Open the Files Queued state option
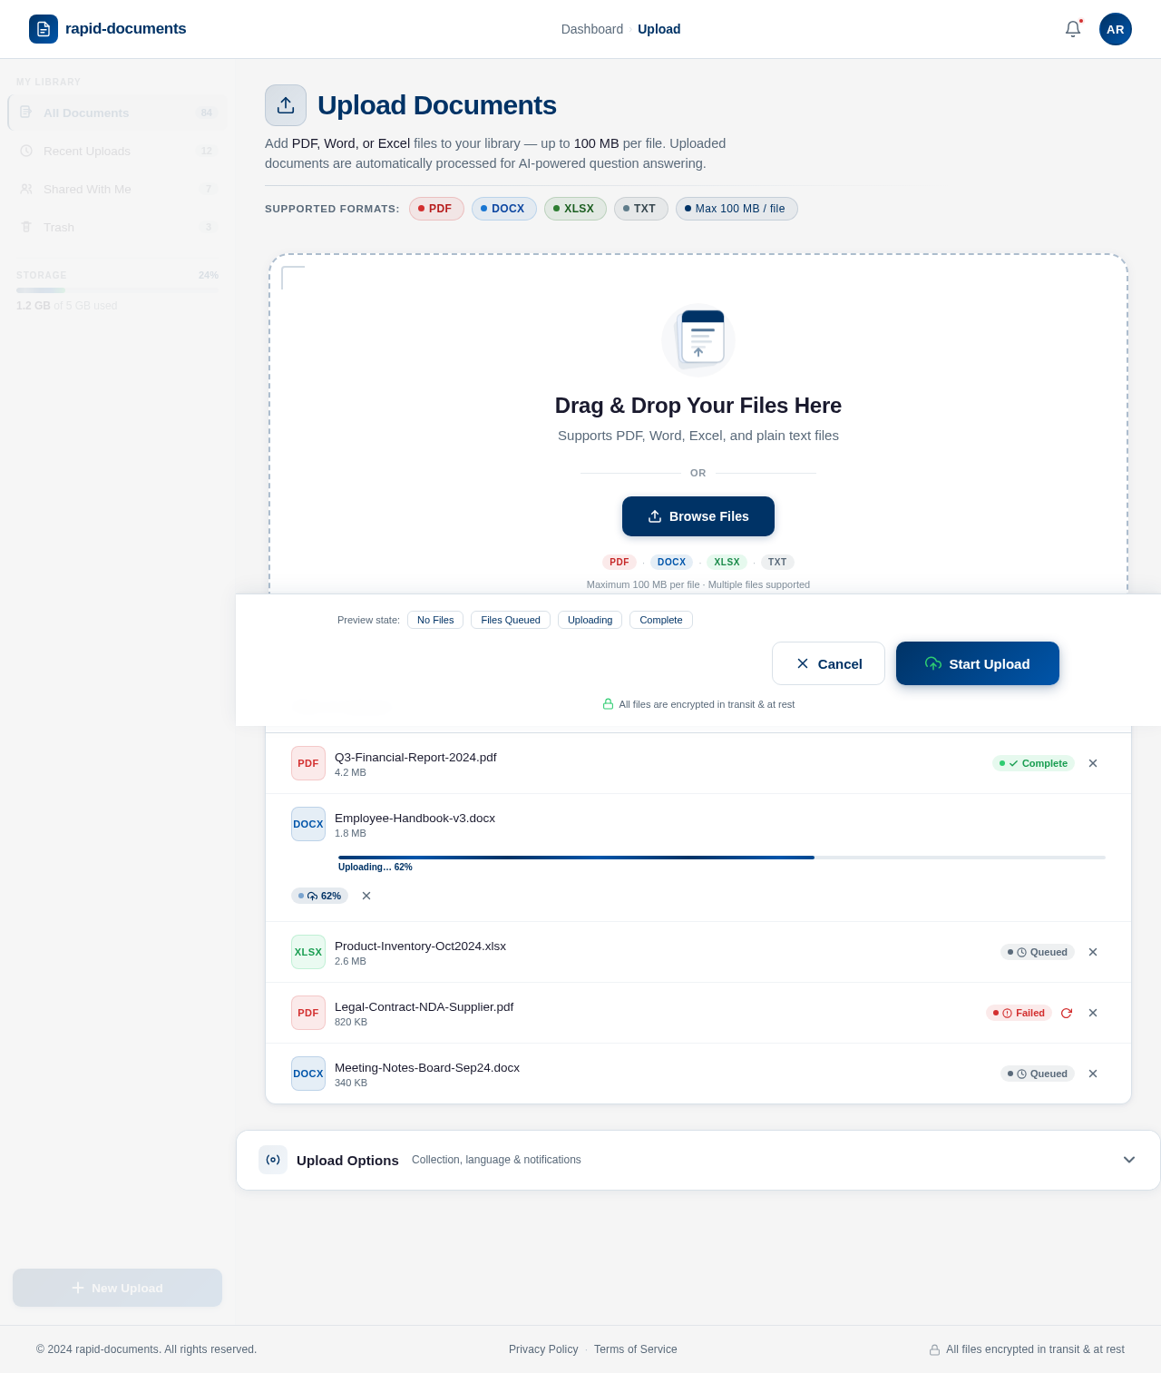 tap(510, 620)
